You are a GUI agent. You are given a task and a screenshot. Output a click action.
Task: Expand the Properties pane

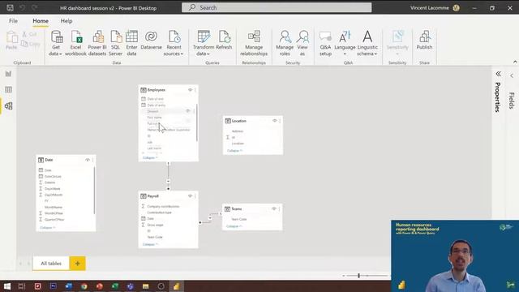pyautogui.click(x=498, y=74)
